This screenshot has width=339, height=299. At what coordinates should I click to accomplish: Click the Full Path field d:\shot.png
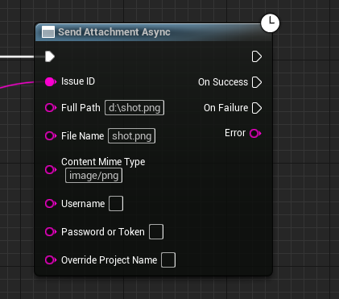click(x=134, y=108)
